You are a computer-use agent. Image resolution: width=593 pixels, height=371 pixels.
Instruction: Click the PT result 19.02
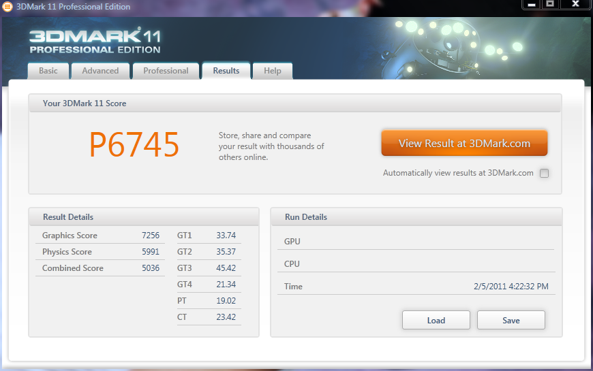coord(226,301)
